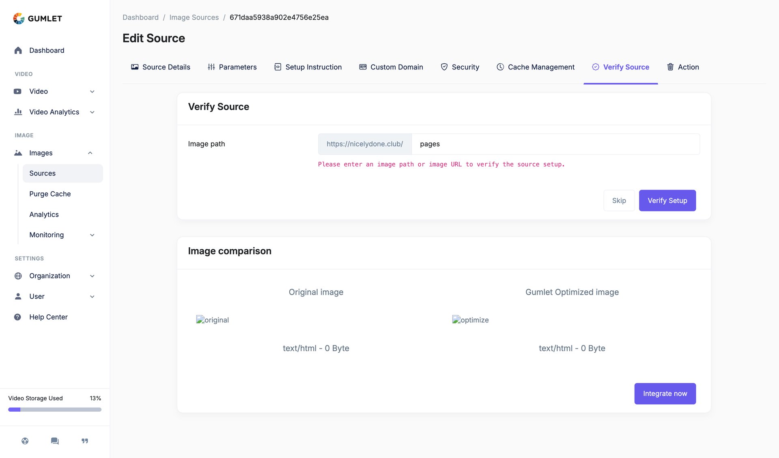Viewport: 779px width, 458px height.
Task: Open the Action trash icon tab
Action: (670, 67)
